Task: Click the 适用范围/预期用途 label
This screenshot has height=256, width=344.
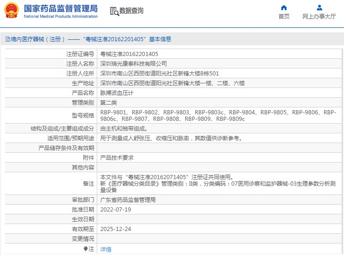Action: tap(71, 138)
